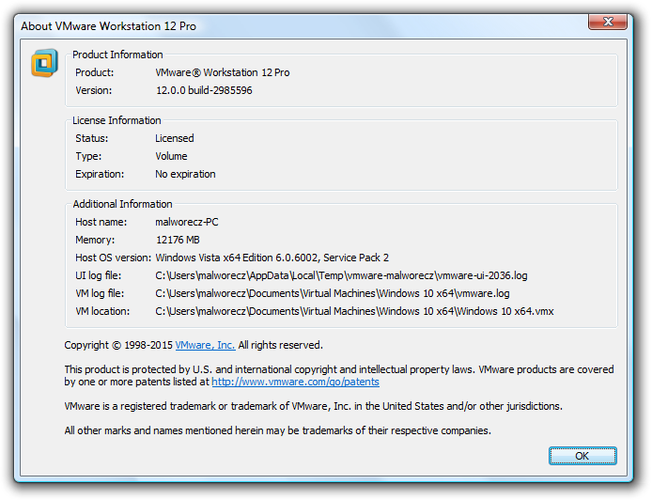
Task: Click the VM location path Windows 10 x64.vmx
Action: (354, 311)
